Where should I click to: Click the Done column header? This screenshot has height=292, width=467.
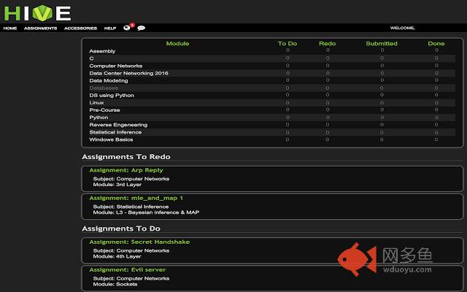coord(436,43)
